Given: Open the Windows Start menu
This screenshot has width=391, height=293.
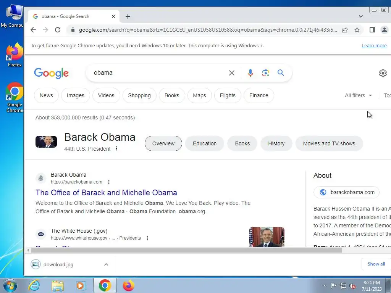Looking at the screenshot, I should click(10, 285).
